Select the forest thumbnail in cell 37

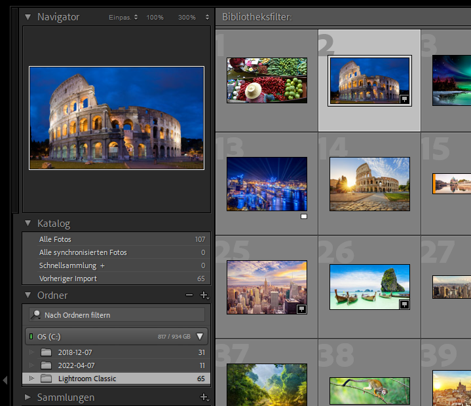267,384
